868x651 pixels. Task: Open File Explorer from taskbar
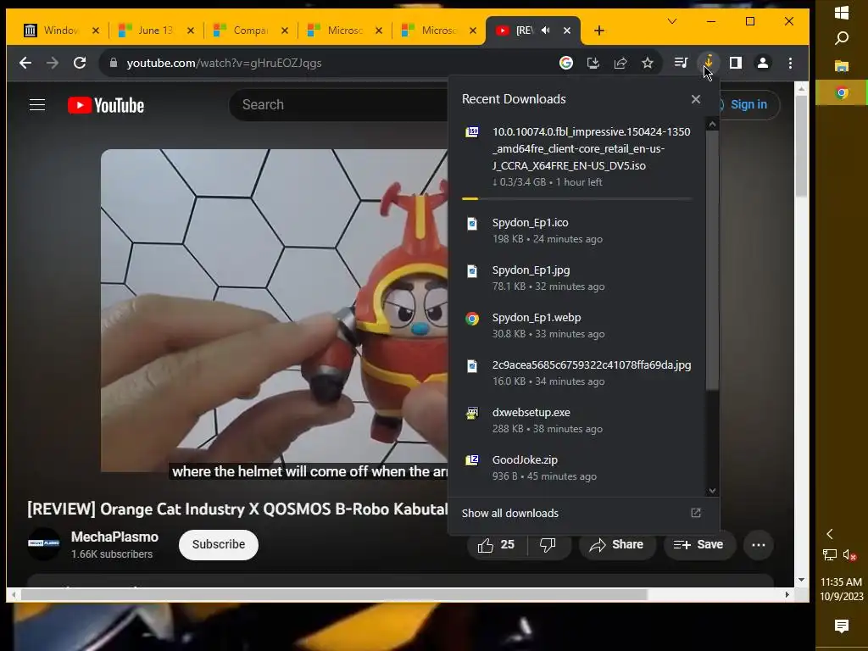point(842,66)
